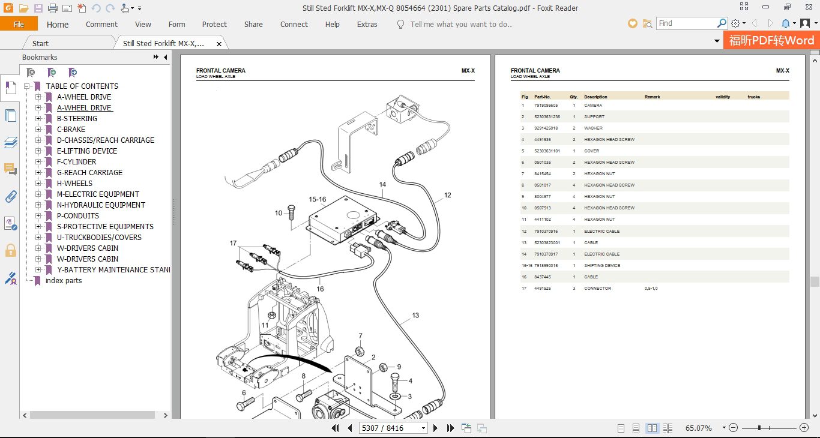Jump to first page button

pos(336,428)
